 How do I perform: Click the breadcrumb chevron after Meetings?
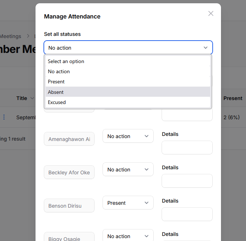(x=28, y=36)
